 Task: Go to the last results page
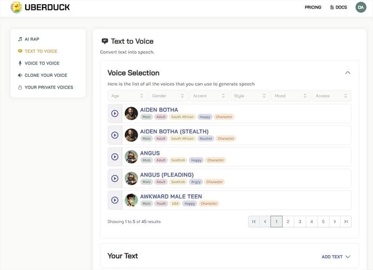tap(346, 221)
